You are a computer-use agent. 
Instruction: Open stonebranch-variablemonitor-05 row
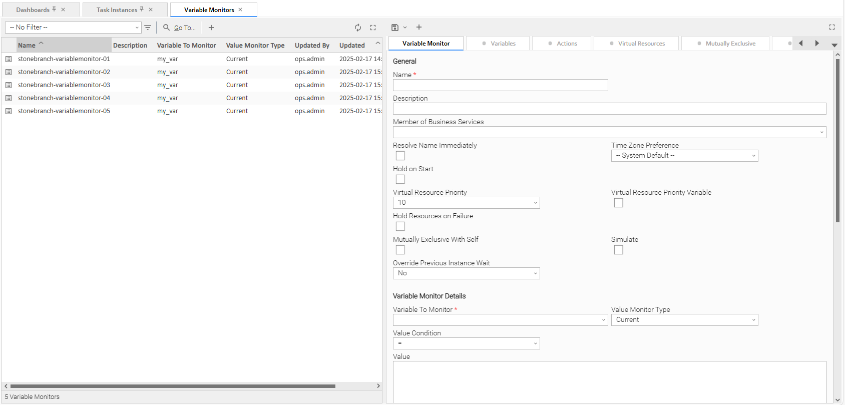click(x=64, y=111)
